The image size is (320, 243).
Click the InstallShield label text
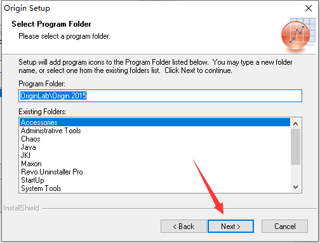(21, 208)
